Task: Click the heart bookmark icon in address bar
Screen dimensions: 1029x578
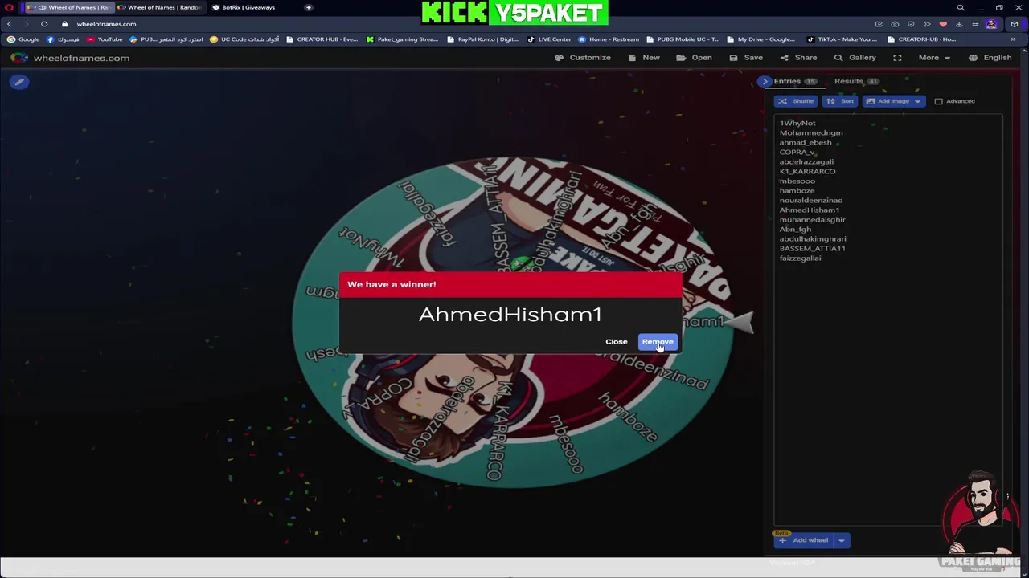Action: [x=943, y=24]
